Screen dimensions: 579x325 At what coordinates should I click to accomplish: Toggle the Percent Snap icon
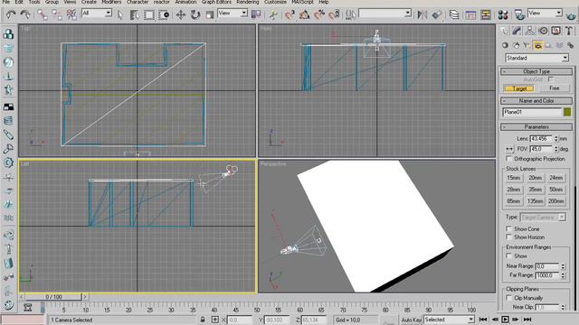(x=319, y=14)
